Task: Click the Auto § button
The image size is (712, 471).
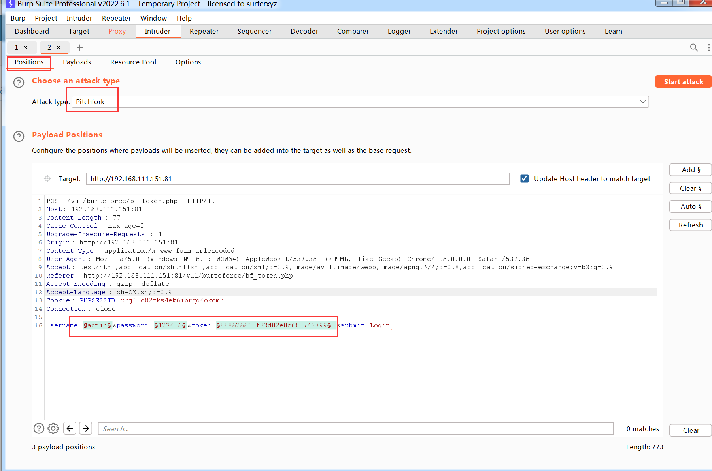Action: click(690, 206)
